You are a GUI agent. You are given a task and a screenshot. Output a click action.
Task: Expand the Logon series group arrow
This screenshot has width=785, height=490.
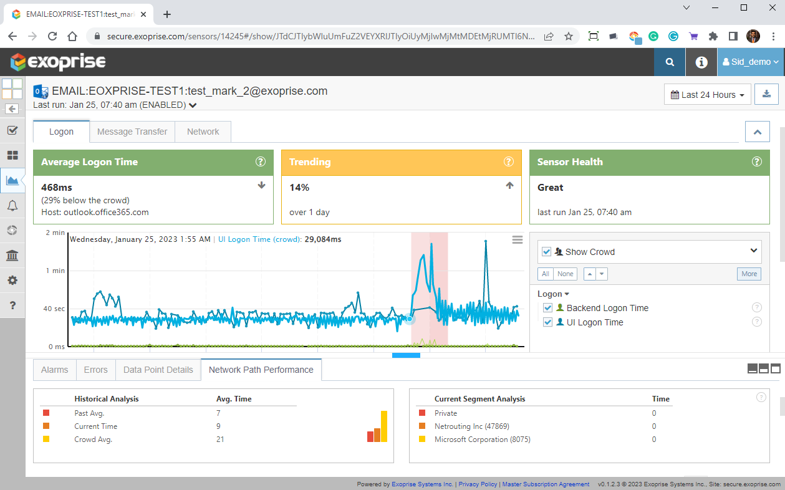(x=567, y=294)
